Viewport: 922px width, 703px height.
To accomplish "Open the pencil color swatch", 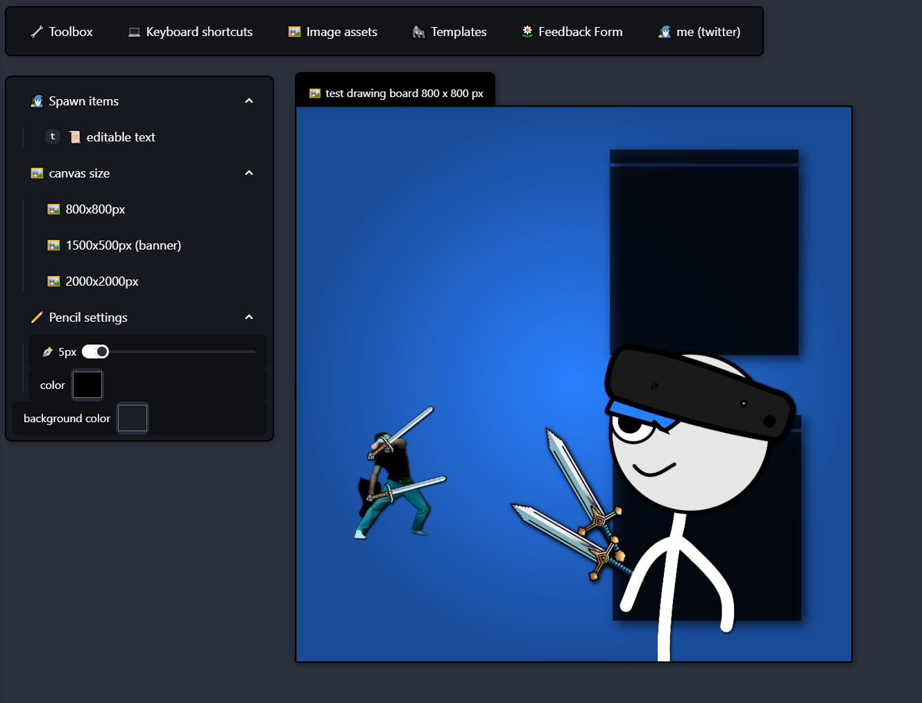I will (87, 385).
